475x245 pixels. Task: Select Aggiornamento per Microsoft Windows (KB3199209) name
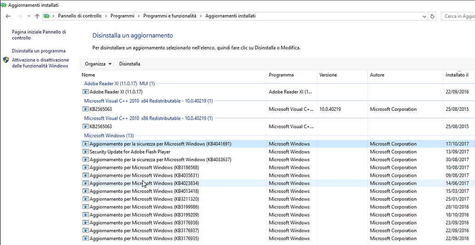point(144,215)
